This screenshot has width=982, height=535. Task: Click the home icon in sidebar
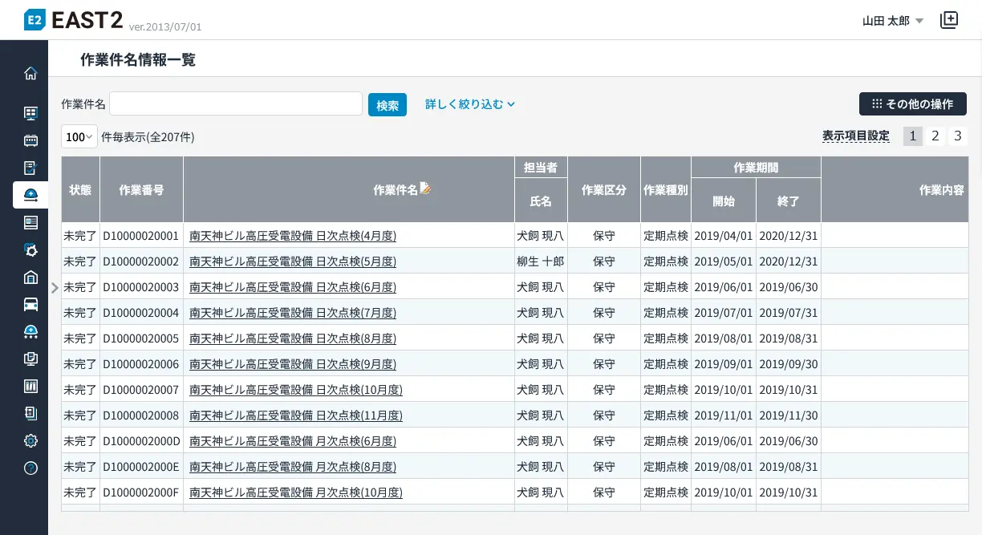coord(30,73)
